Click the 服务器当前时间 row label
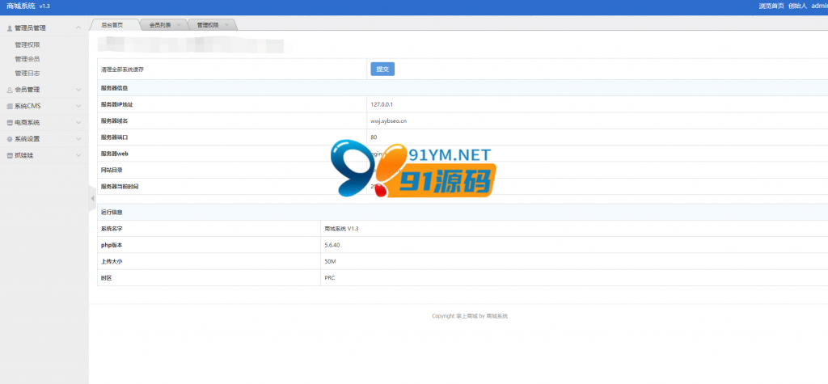Image resolution: width=828 pixels, height=384 pixels. point(120,187)
